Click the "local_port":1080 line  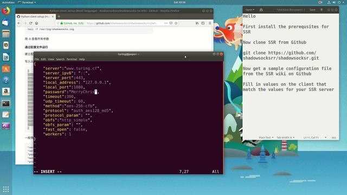64,87
